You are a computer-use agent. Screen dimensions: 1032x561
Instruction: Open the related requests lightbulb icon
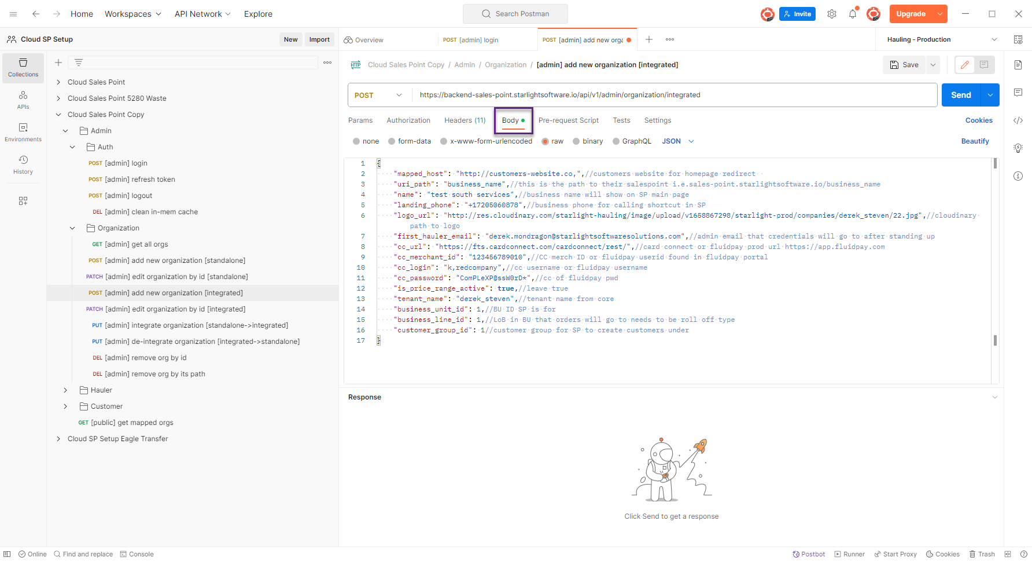tap(1018, 148)
